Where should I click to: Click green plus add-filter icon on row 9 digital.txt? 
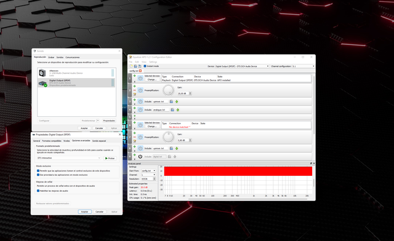pyautogui.click(x=134, y=155)
